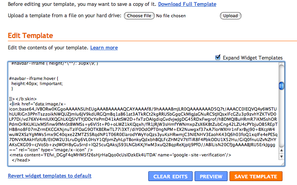Follow the Learn more link
This screenshot has height=185, width=297.
click(x=104, y=48)
